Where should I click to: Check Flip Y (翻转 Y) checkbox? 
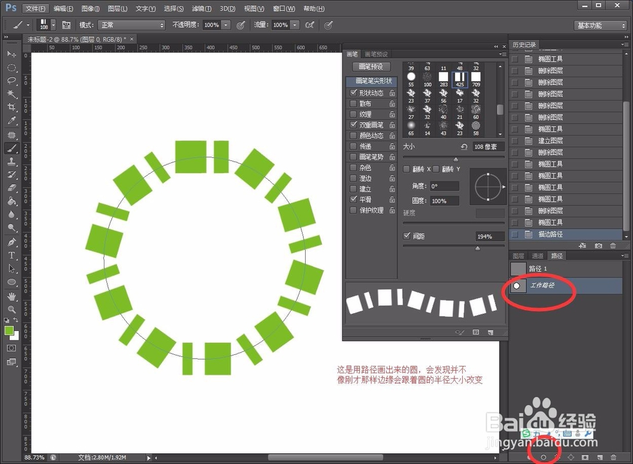pos(436,169)
